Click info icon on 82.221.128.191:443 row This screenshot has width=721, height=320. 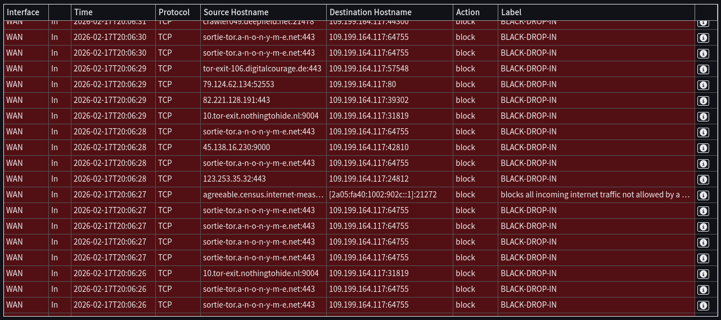pyautogui.click(x=702, y=101)
